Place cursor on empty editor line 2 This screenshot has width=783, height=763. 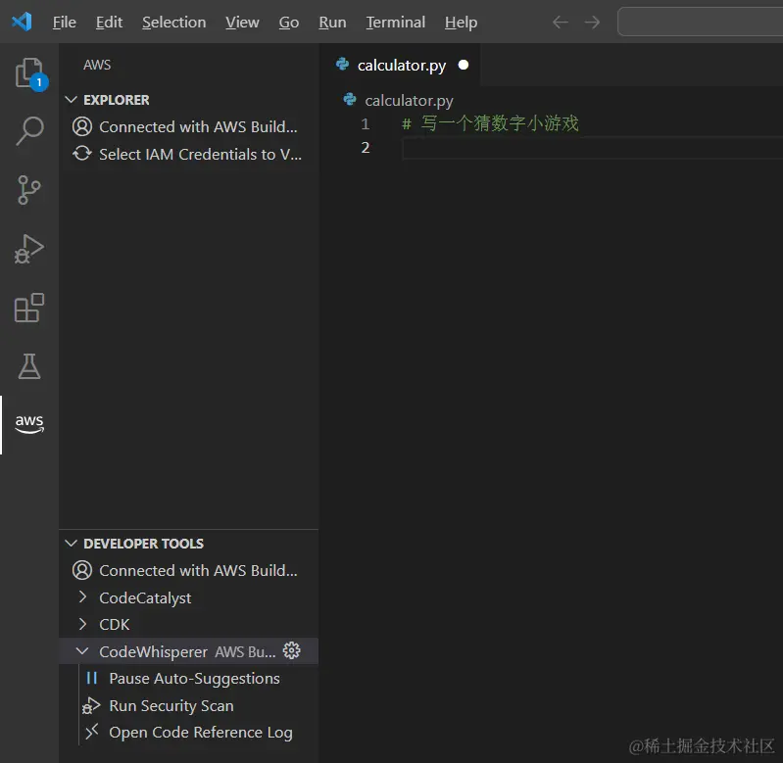click(x=592, y=148)
